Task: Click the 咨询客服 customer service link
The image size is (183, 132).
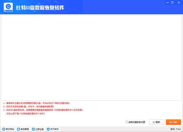Action: 23,129
